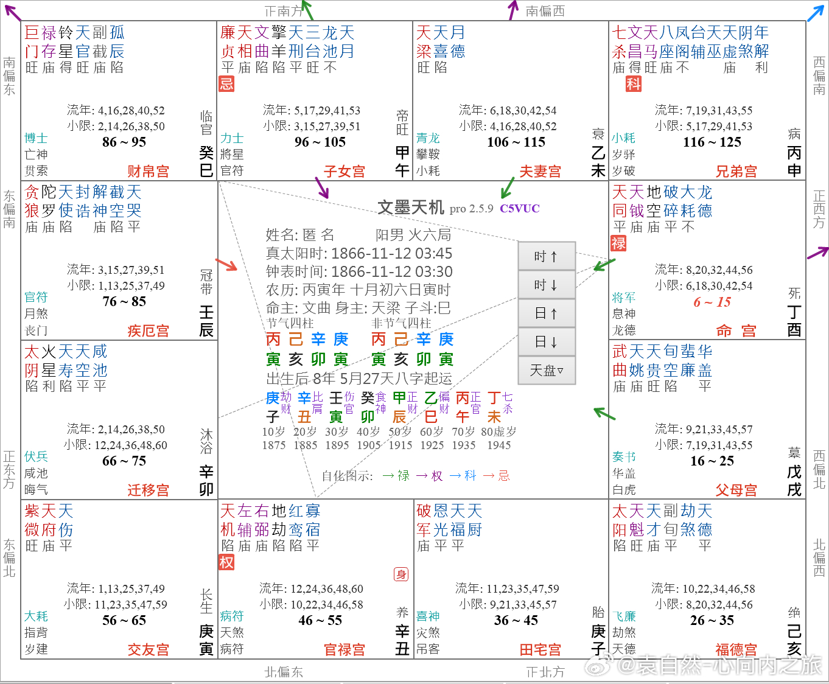Select the 命宫 palace label
This screenshot has width=829, height=684.
[x=736, y=331]
